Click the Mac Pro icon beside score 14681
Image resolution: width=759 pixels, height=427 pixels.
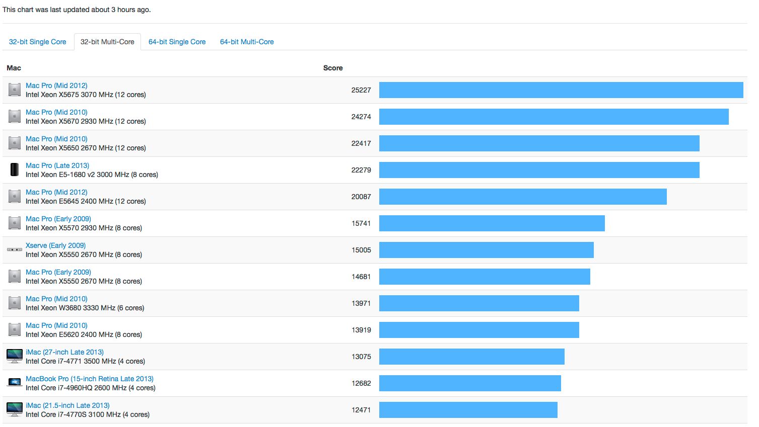[15, 277]
